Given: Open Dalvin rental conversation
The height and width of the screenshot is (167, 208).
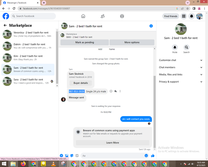Looking at the screenshot, I should click(x=28, y=46).
